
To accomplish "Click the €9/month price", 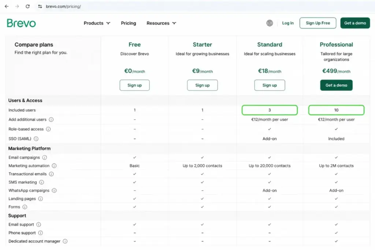I will pyautogui.click(x=202, y=71).
